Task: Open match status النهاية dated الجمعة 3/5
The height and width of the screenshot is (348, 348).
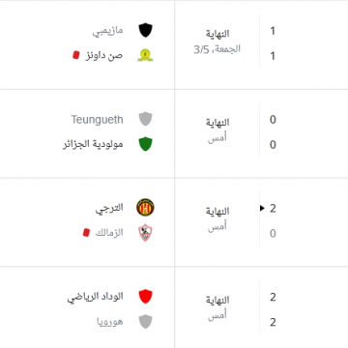Action: [217, 42]
